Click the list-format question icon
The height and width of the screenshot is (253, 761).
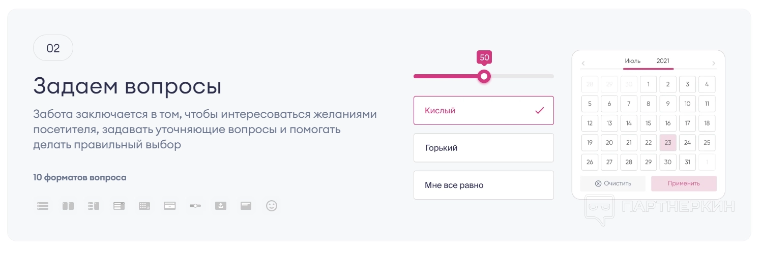coord(43,206)
